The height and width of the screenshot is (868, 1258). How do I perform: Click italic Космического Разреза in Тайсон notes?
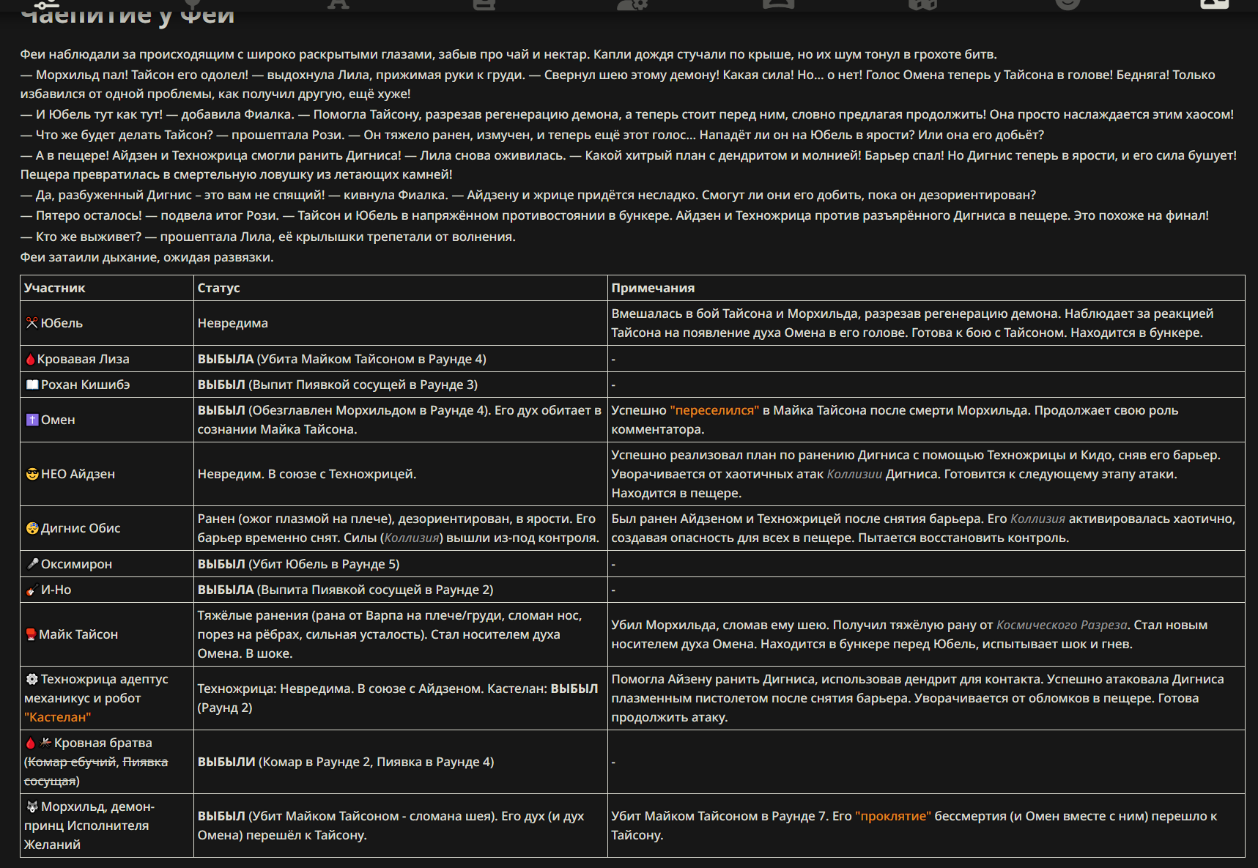point(1062,625)
